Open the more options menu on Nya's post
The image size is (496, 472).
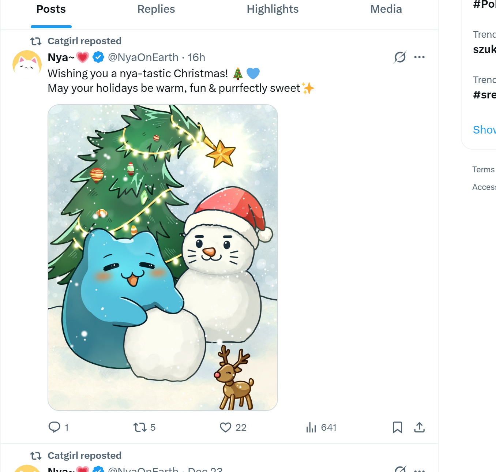point(420,57)
